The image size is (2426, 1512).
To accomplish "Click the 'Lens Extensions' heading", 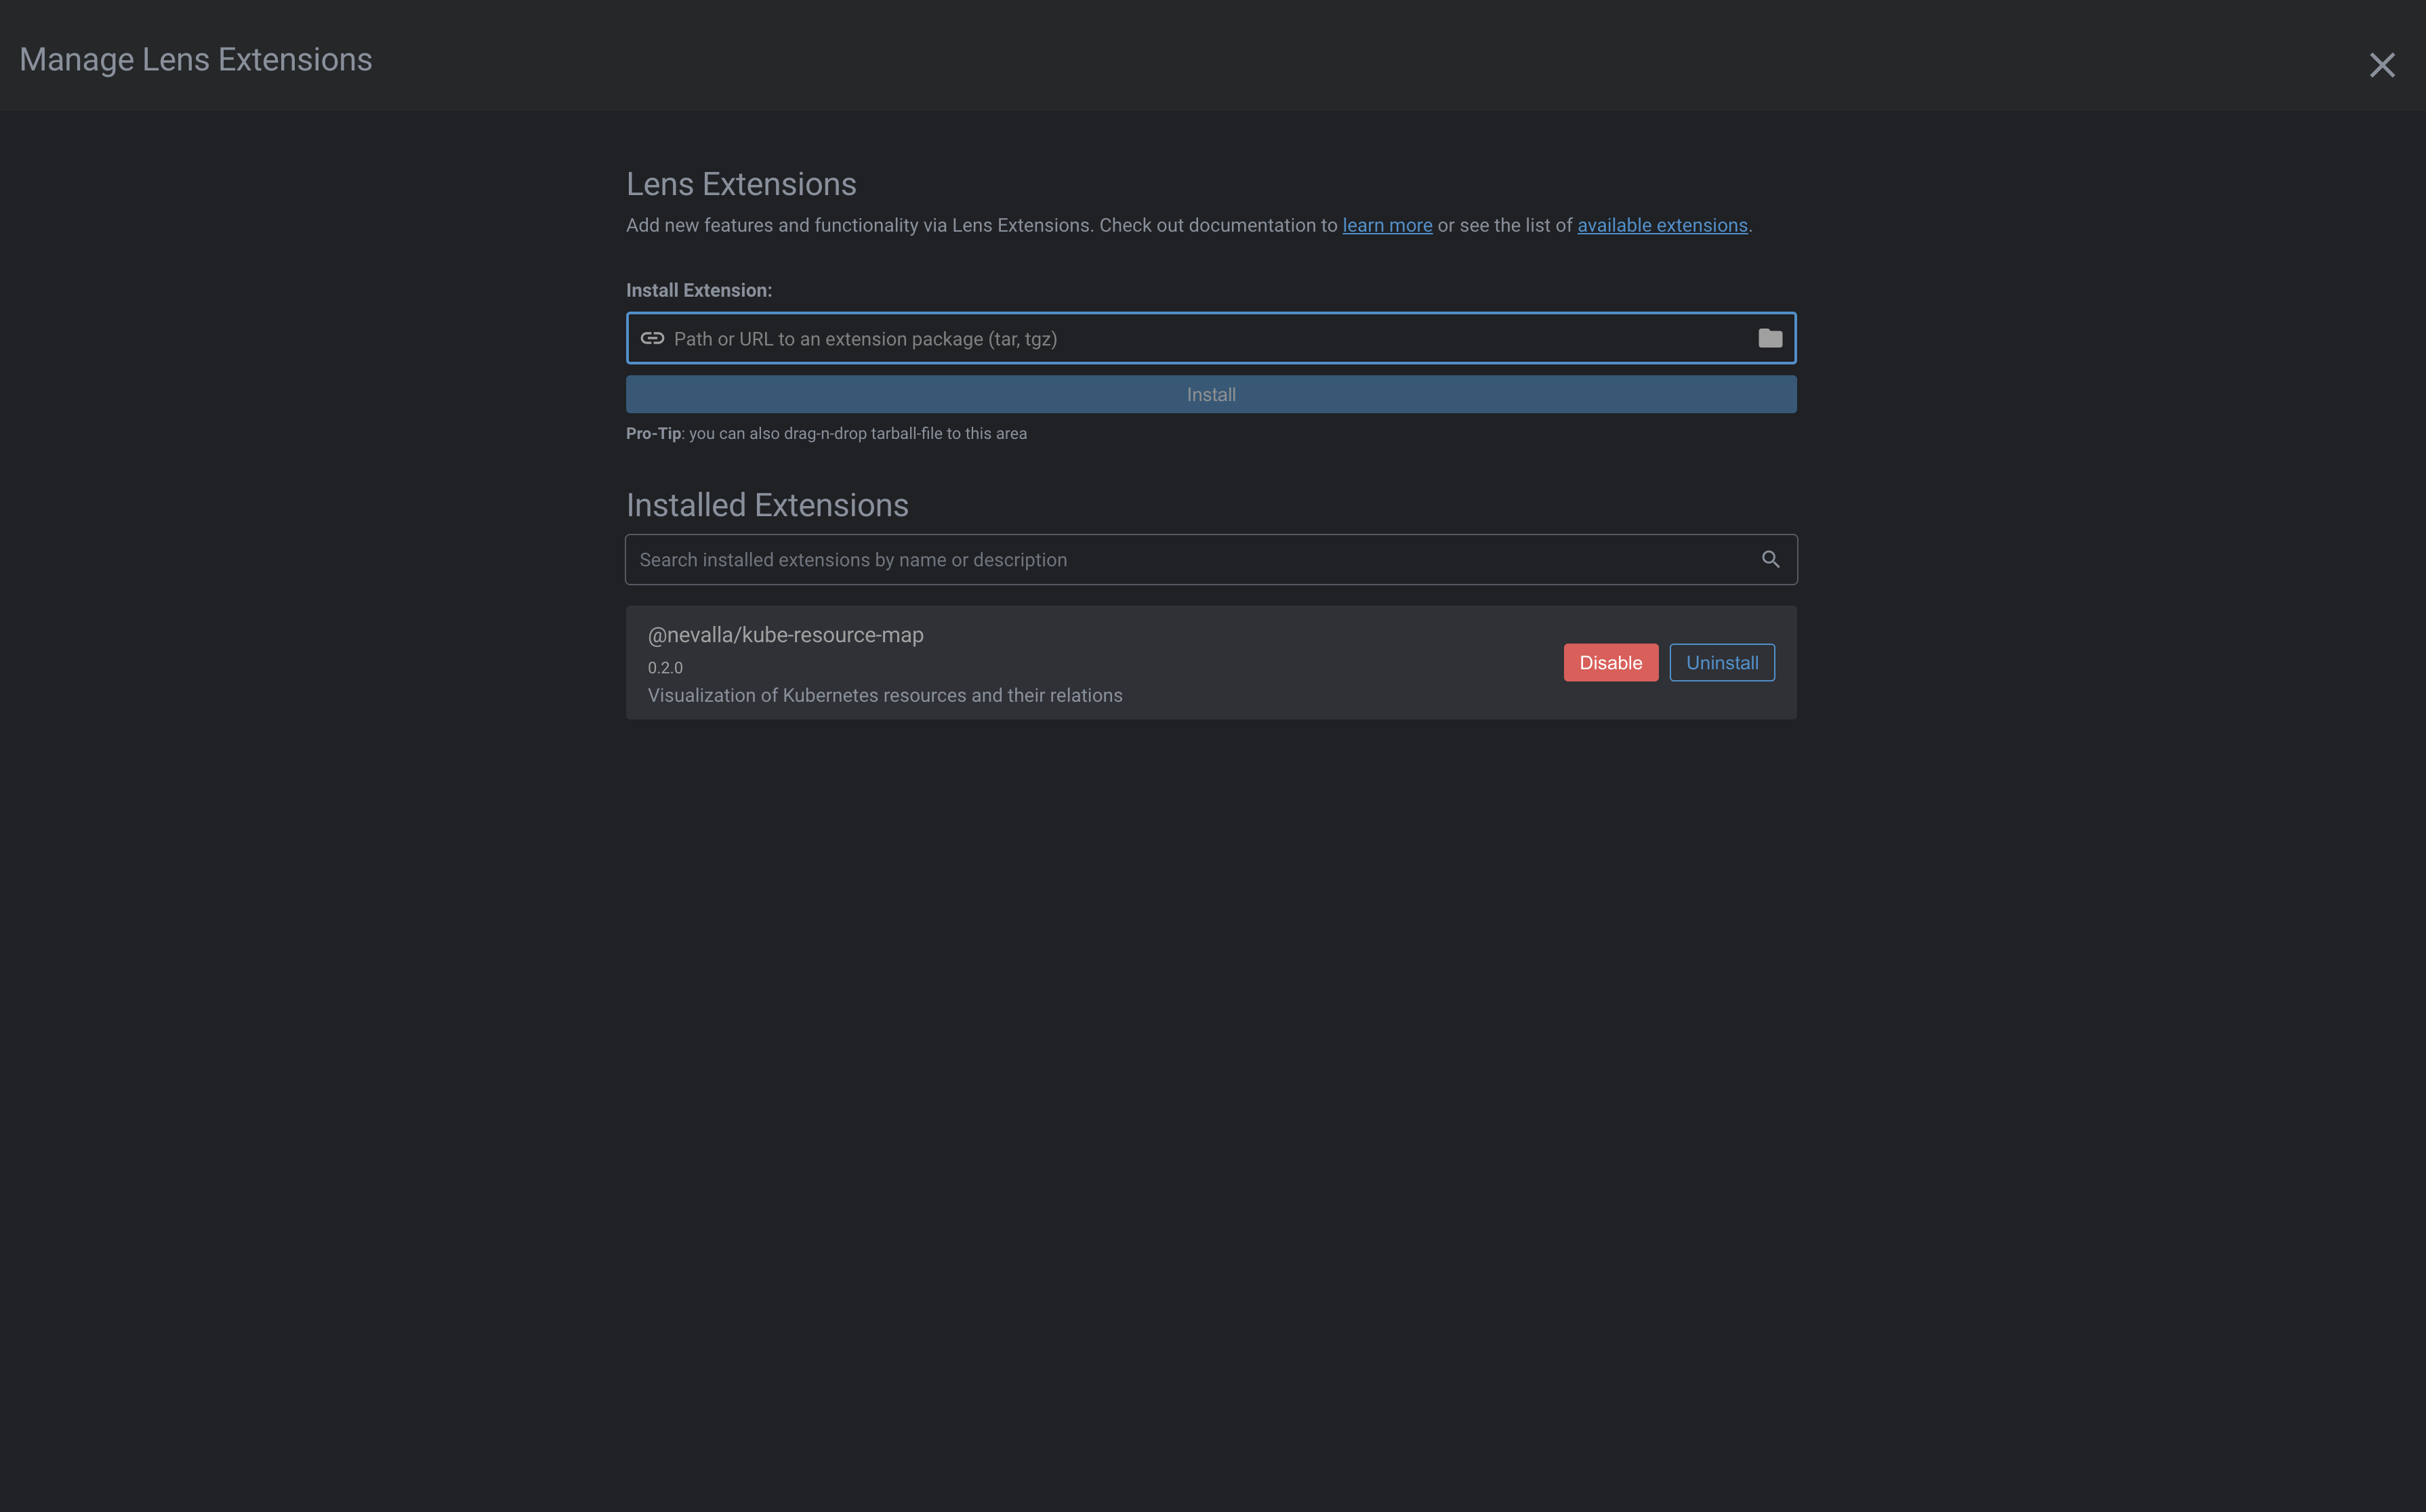I will pyautogui.click(x=741, y=185).
